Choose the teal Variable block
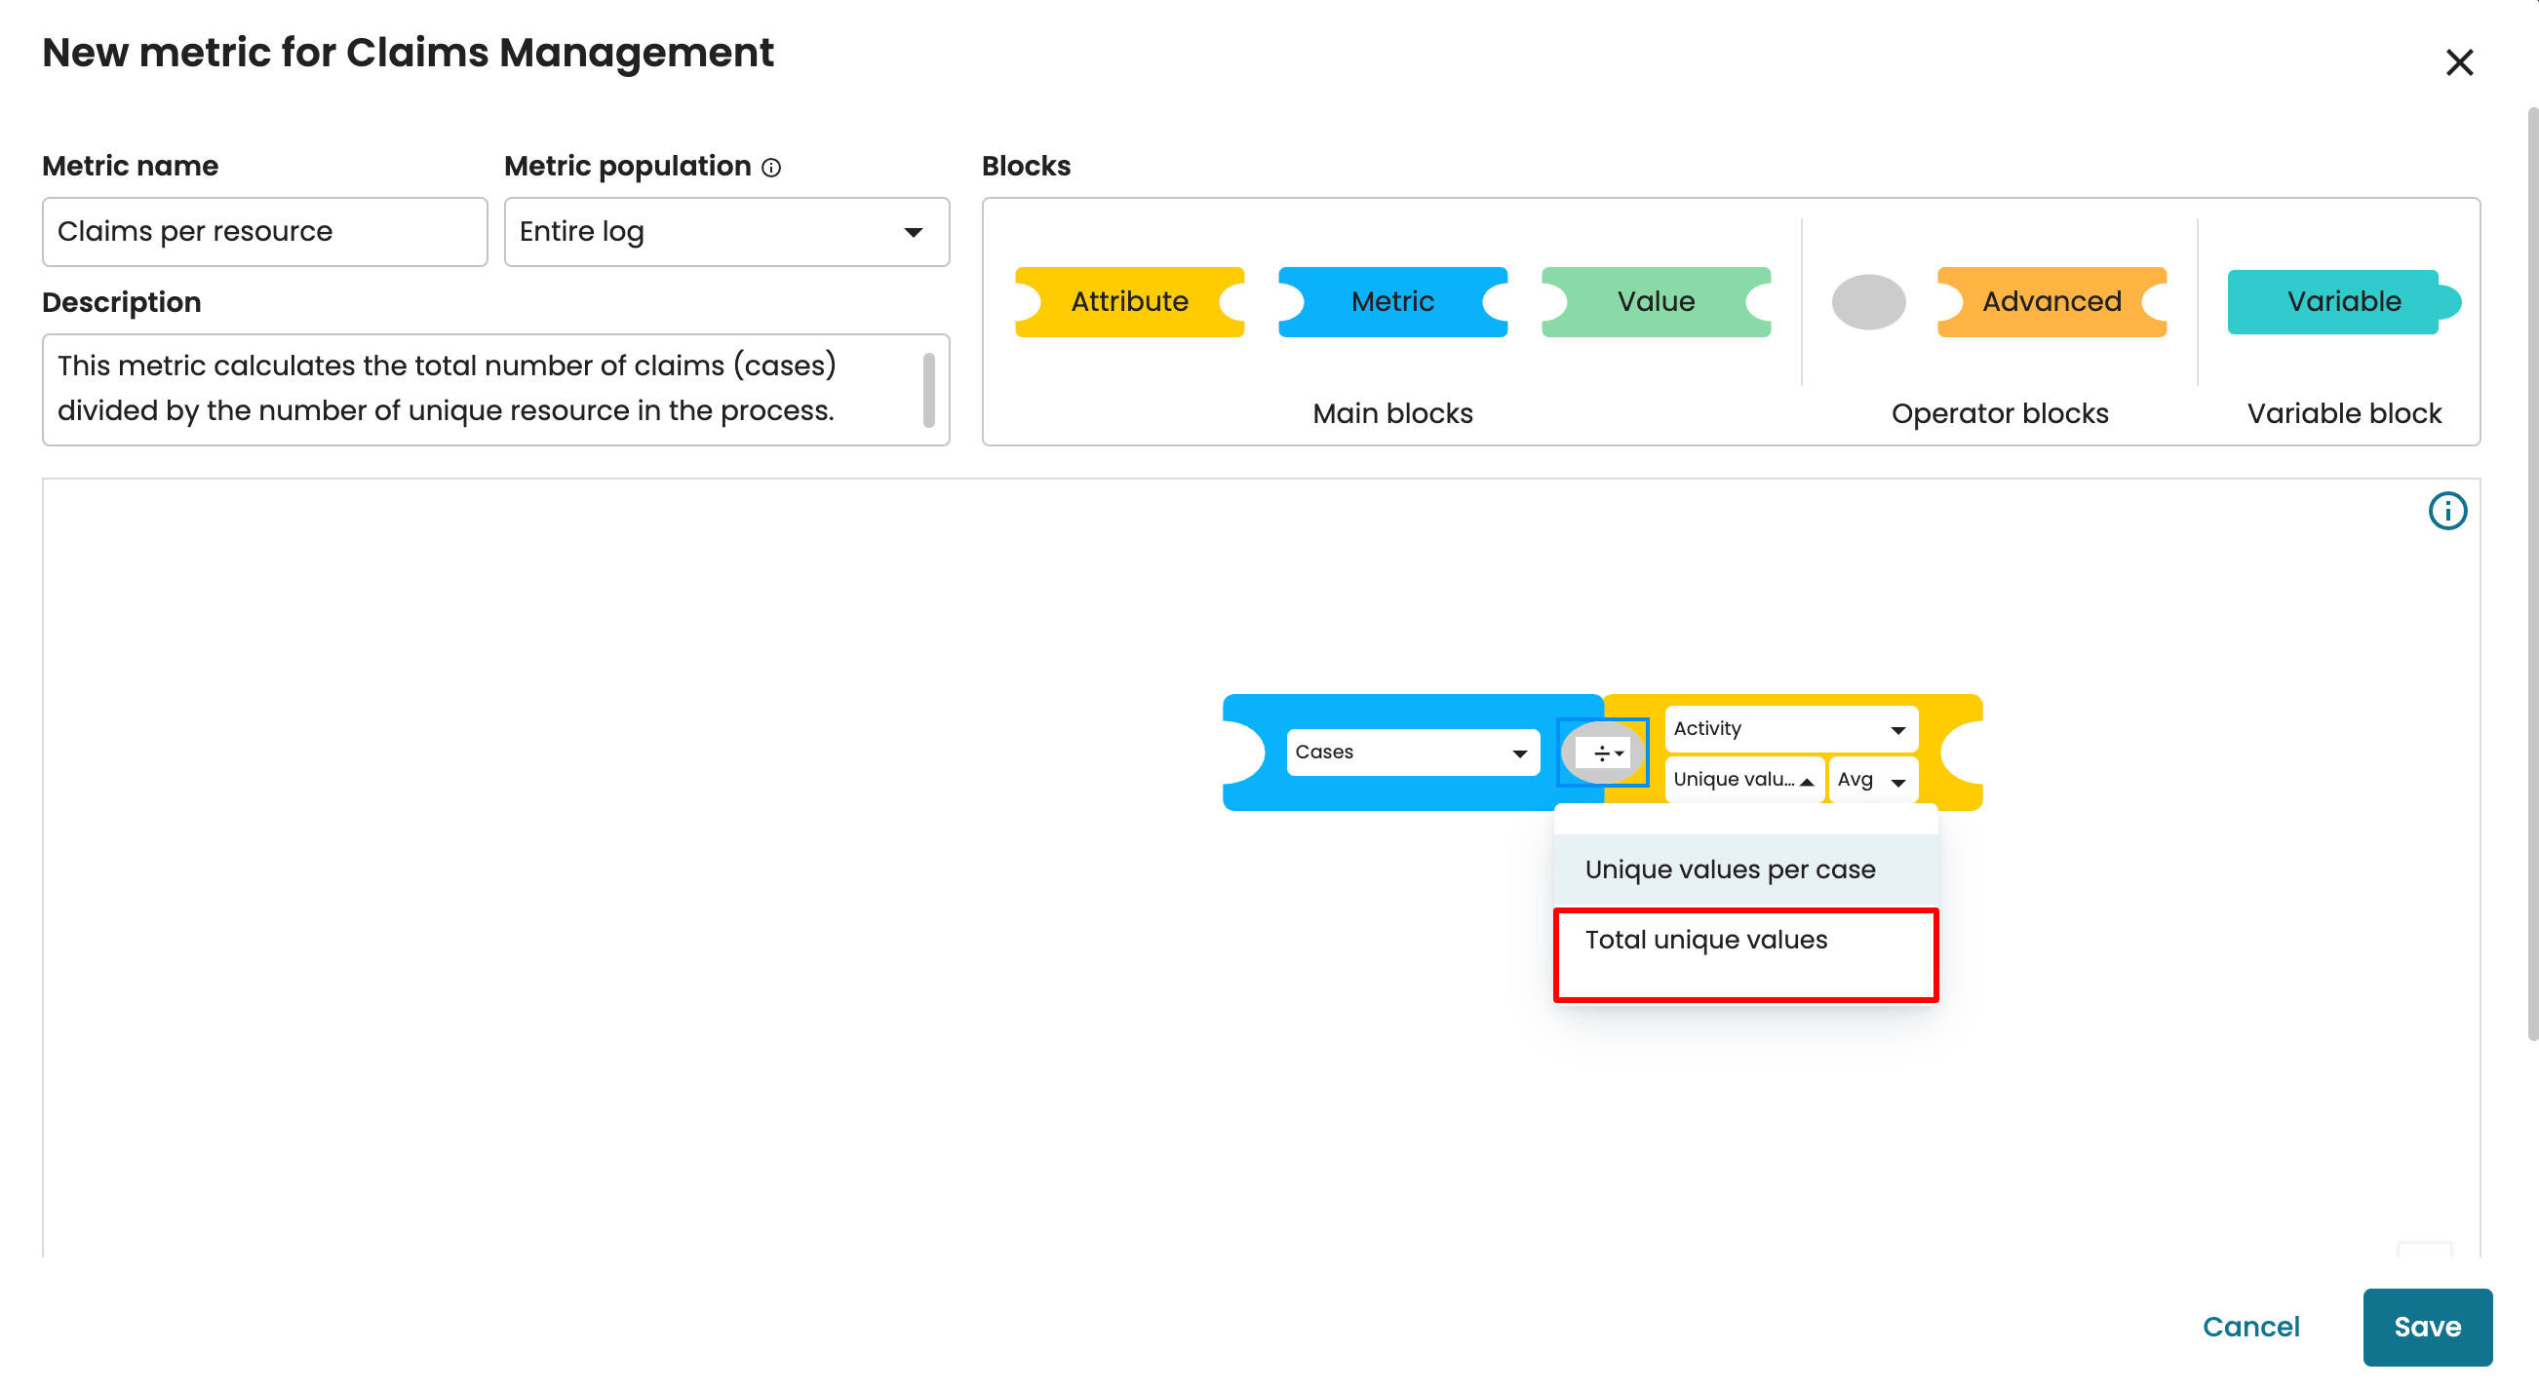Viewport: 2539px width, 1390px height. coord(2343,301)
